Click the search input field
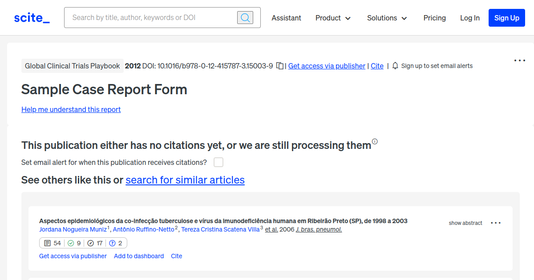The height and width of the screenshot is (280, 534). [151, 17]
